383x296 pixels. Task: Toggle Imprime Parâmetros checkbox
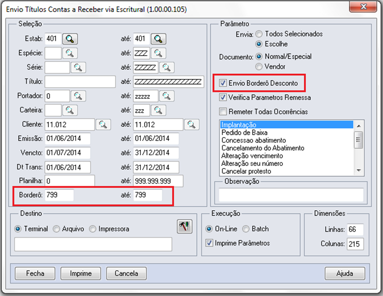(209, 243)
